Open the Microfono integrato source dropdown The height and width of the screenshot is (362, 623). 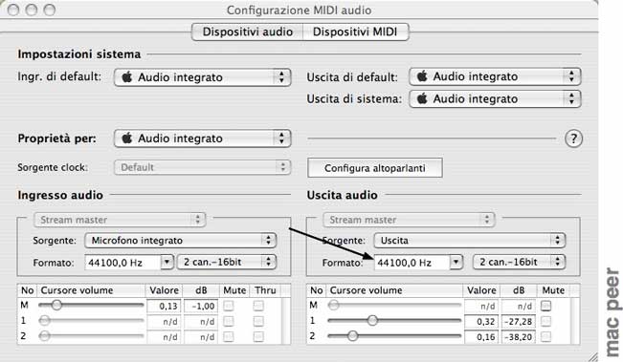[x=180, y=241]
